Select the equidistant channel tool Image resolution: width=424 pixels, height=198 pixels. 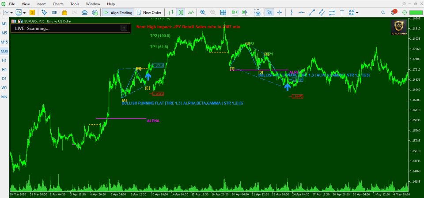[x=322, y=12]
